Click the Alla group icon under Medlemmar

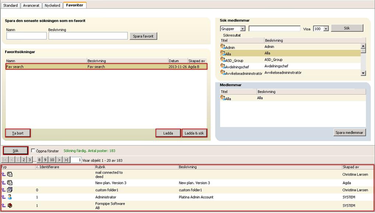point(222,98)
